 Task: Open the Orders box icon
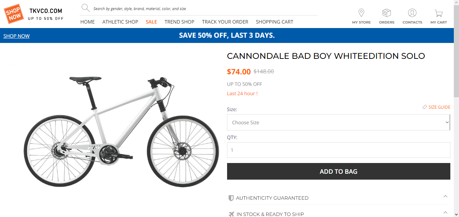(x=386, y=13)
